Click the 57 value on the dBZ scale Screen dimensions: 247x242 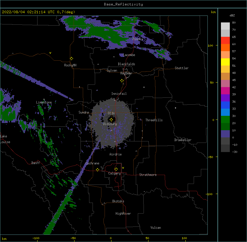pos(234,51)
